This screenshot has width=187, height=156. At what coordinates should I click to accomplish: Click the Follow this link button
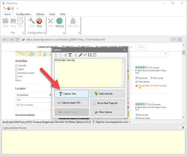(x=107, y=94)
